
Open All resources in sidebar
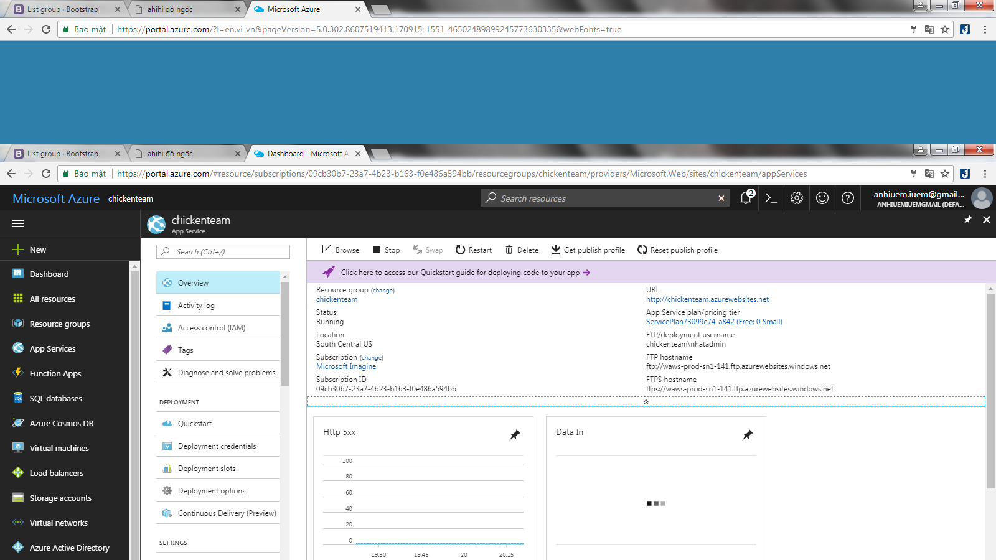click(52, 299)
